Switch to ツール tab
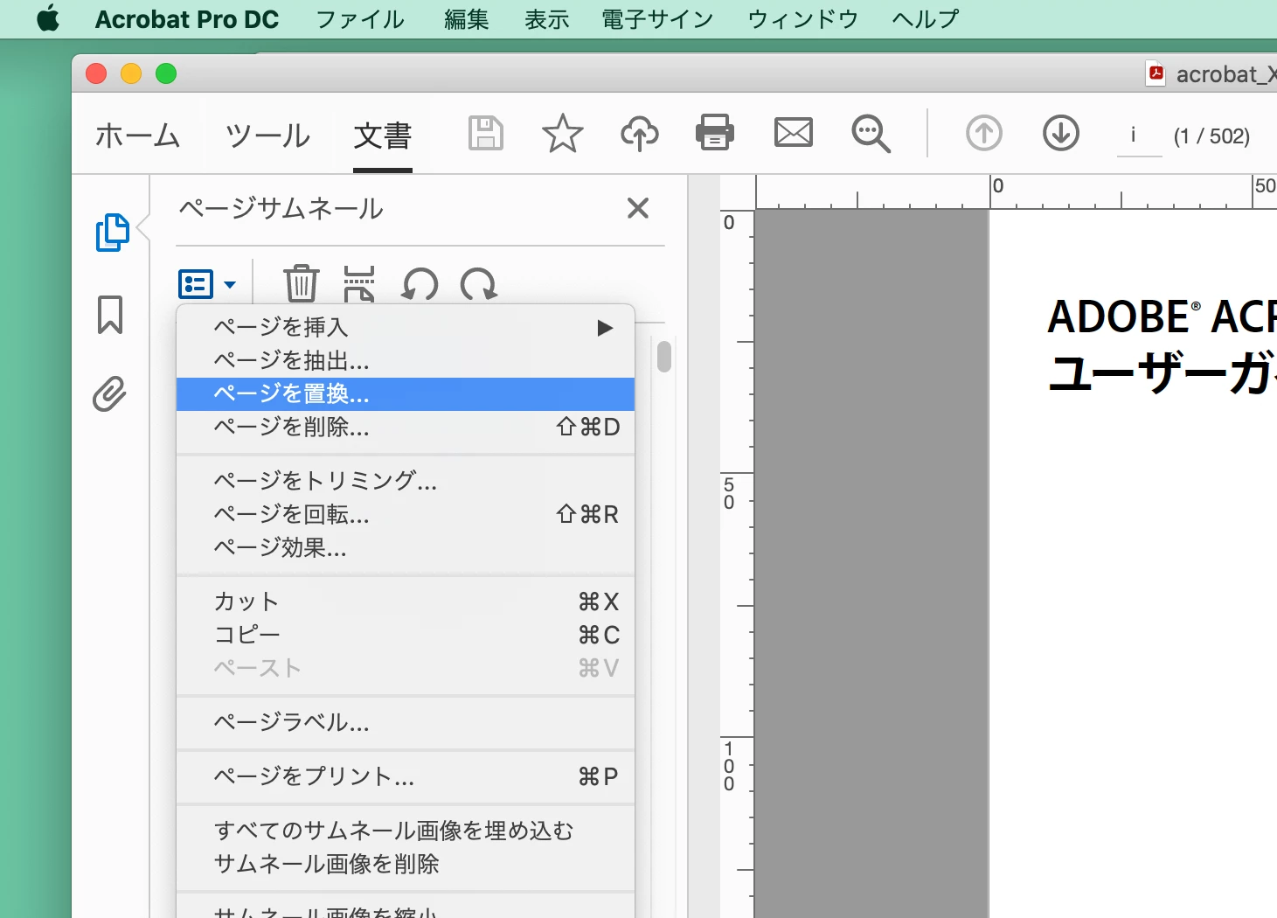Viewport: 1277px width, 918px height. pos(267,136)
